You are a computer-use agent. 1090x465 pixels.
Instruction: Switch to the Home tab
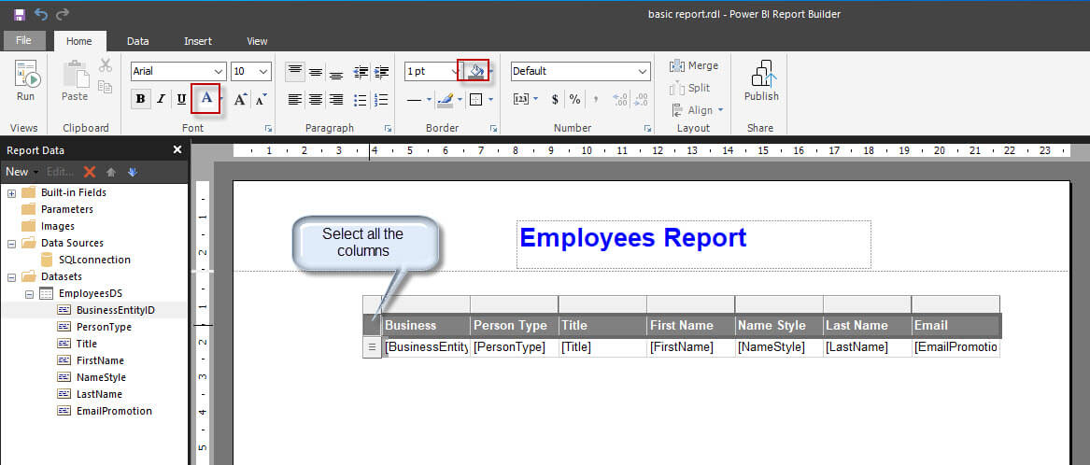[x=79, y=41]
